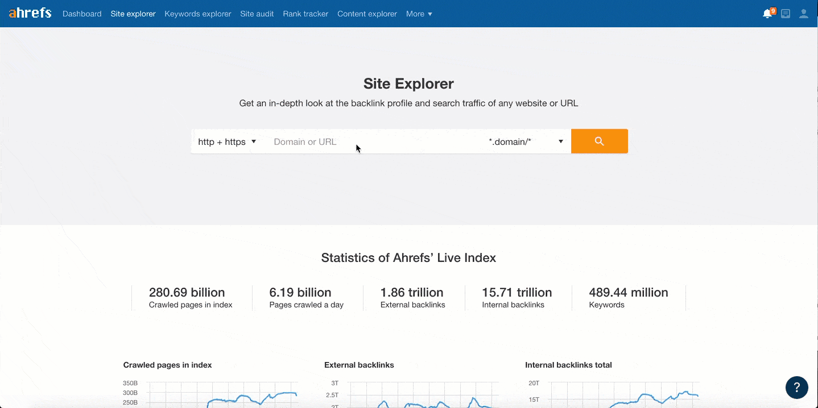The width and height of the screenshot is (818, 408).
Task: Click the Statistics of Ahrefs' Live Index heading
Action: 408,258
